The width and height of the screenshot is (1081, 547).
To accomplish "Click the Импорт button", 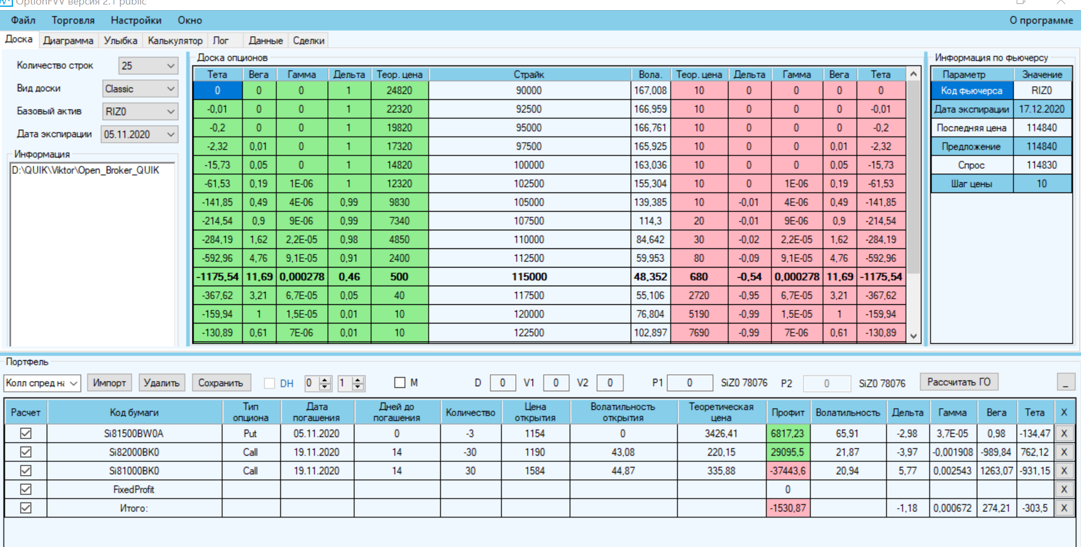I will pos(109,383).
